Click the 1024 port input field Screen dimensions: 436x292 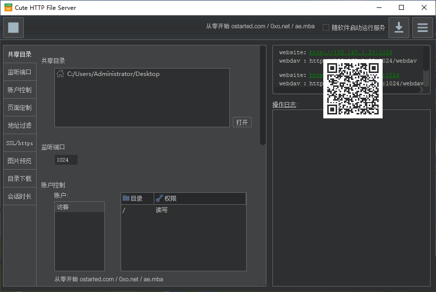tap(66, 160)
